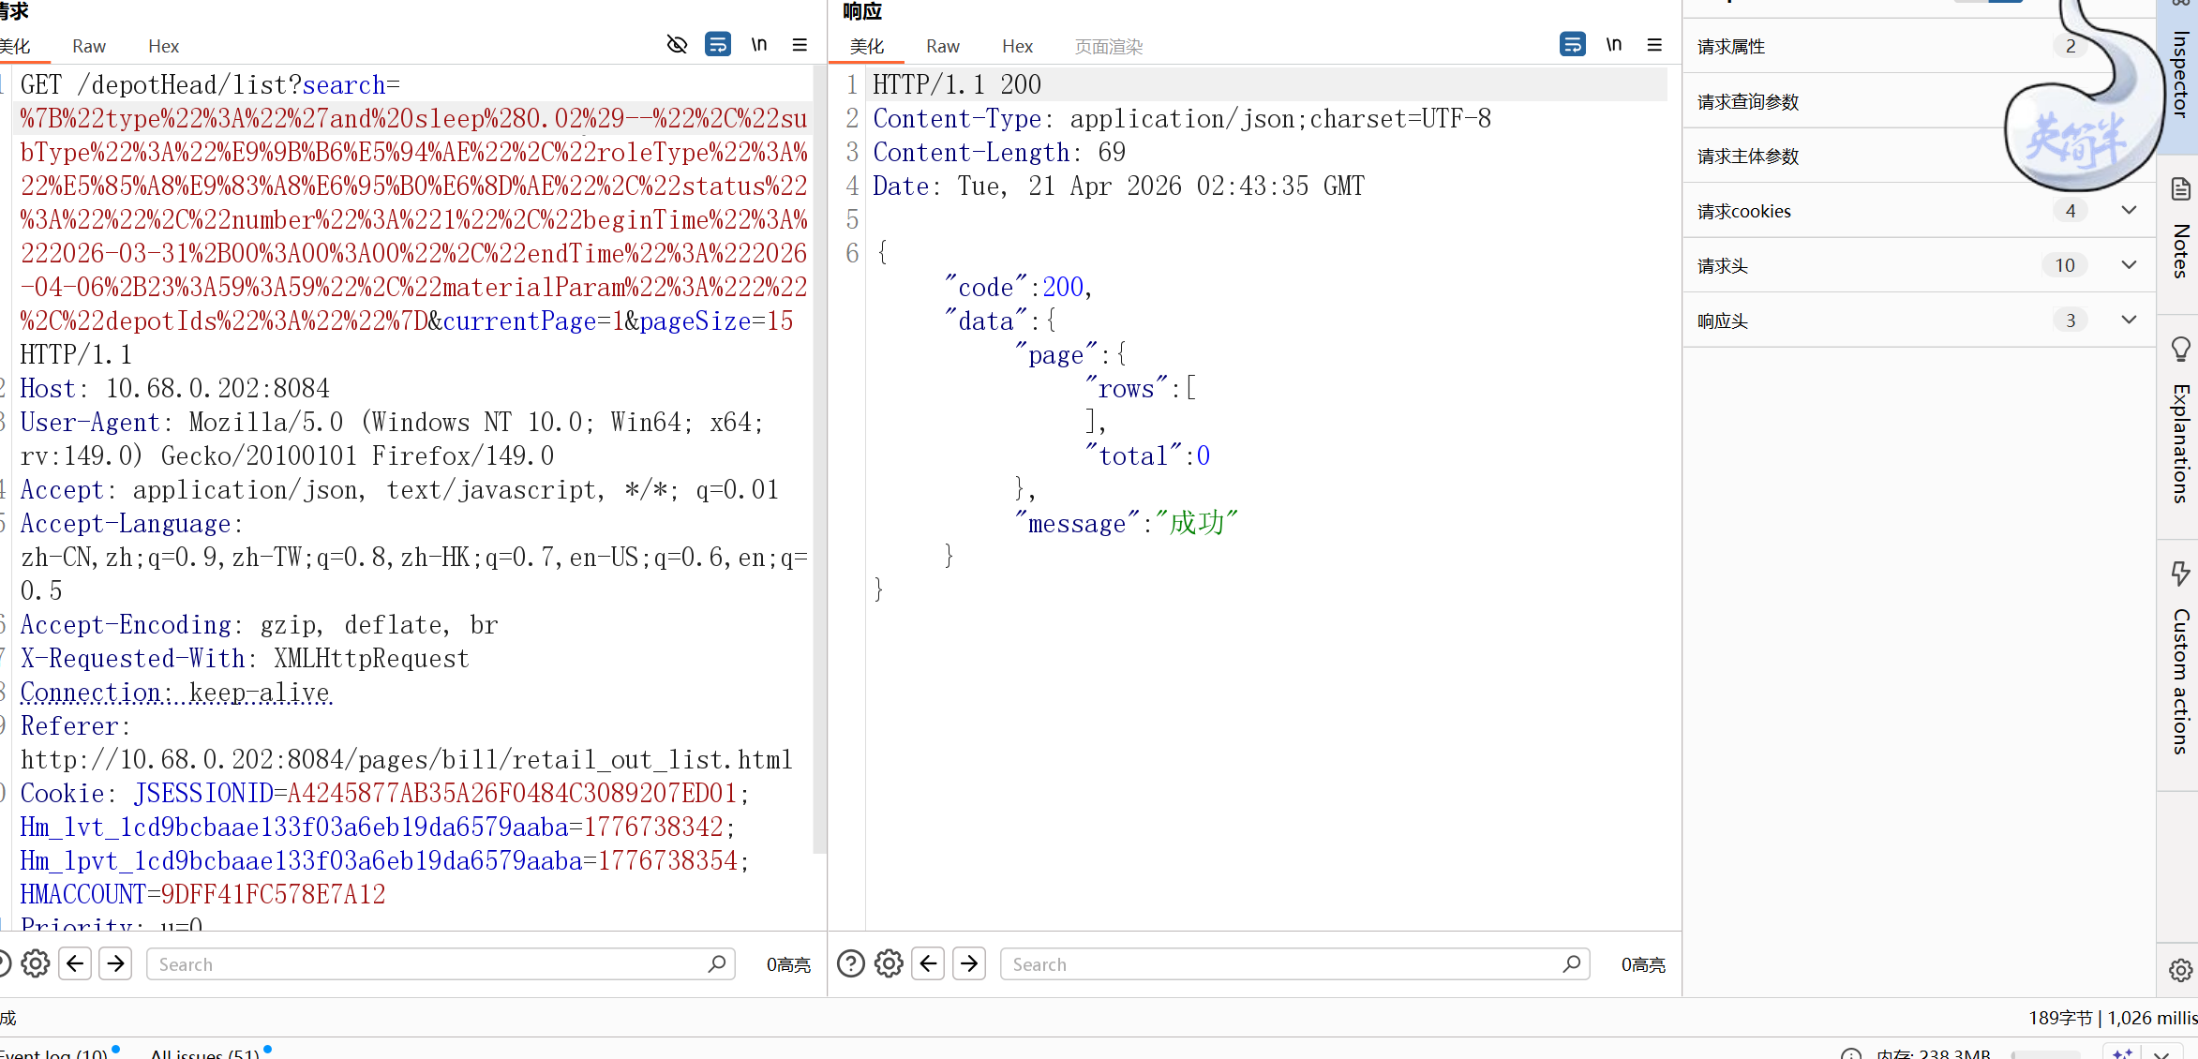The height and width of the screenshot is (1059, 2198).
Task: Switch response view to Raw tab
Action: (x=943, y=46)
